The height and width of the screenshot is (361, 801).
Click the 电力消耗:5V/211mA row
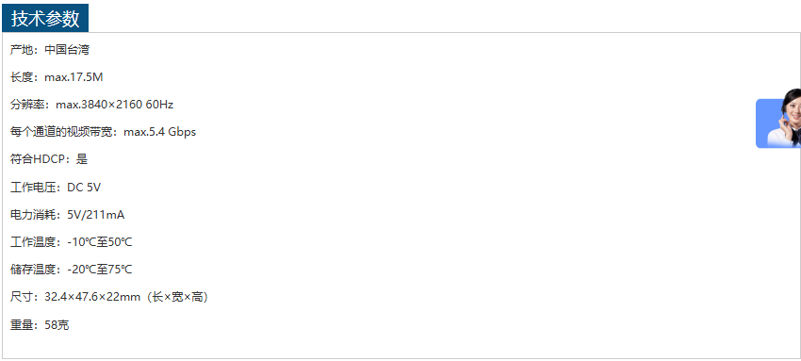coord(68,215)
